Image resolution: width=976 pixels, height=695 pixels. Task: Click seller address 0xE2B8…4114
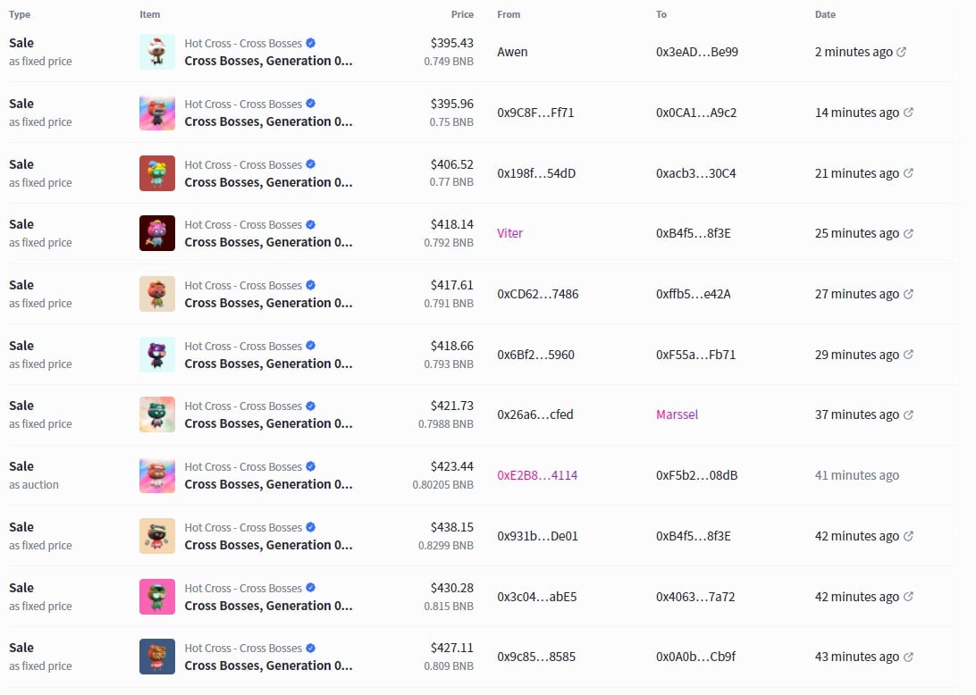tap(537, 475)
